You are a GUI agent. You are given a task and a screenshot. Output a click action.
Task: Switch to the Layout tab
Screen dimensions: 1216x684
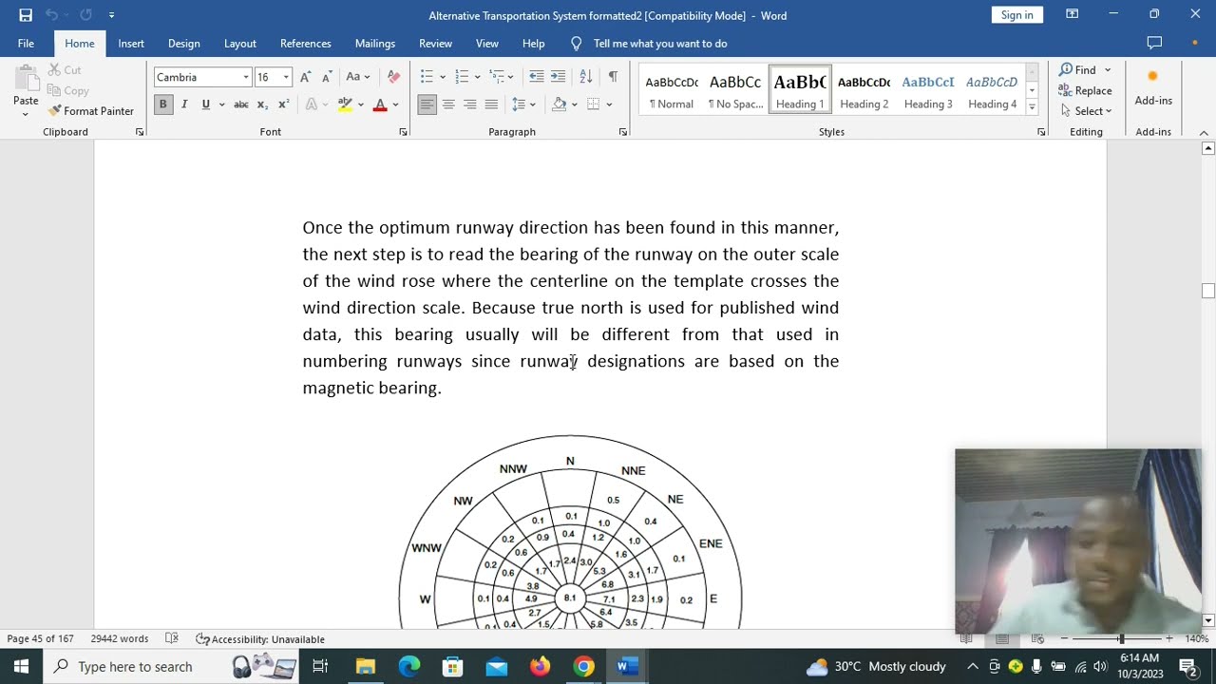click(x=240, y=44)
